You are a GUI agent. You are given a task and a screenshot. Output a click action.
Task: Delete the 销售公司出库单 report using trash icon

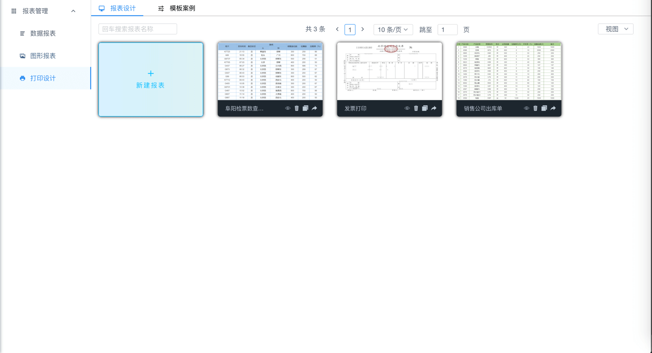tap(535, 109)
